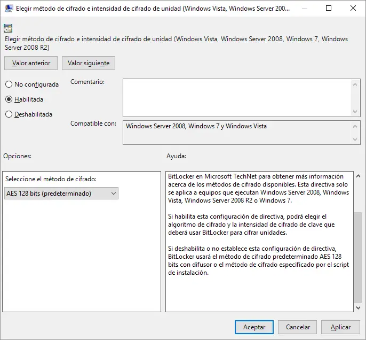Click the Comentario box scroll up arrow
The height and width of the screenshot is (340, 366).
tap(355, 84)
